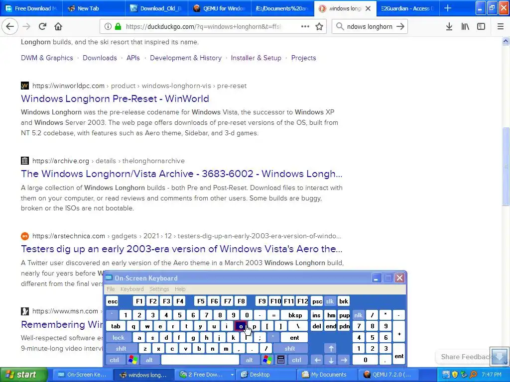
Task: Open File menu in On-Screen Keyboard
Action: click(111, 289)
